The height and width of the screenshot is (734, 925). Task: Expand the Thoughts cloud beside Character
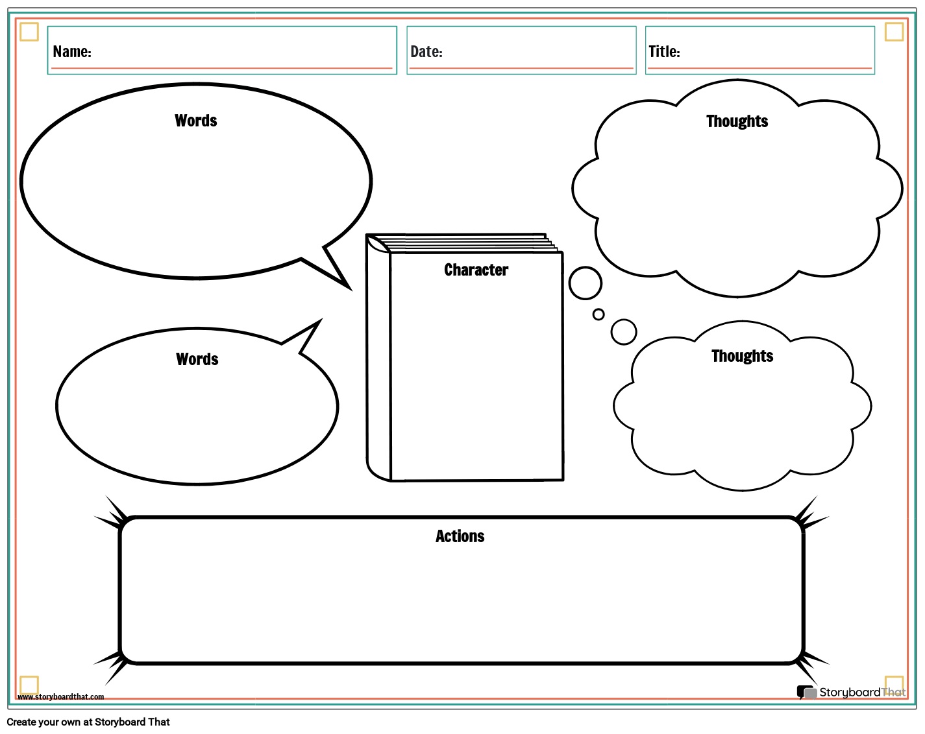pos(737,188)
